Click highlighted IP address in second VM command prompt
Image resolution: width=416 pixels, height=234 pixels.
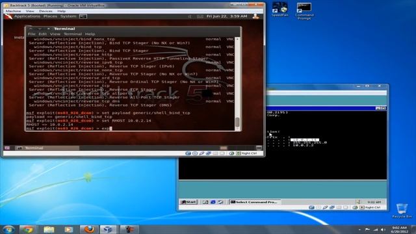(305, 140)
